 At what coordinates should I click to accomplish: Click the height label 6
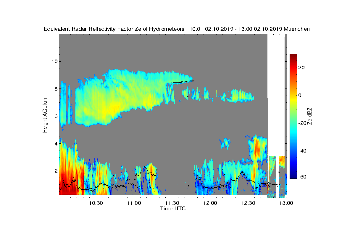[55, 116]
